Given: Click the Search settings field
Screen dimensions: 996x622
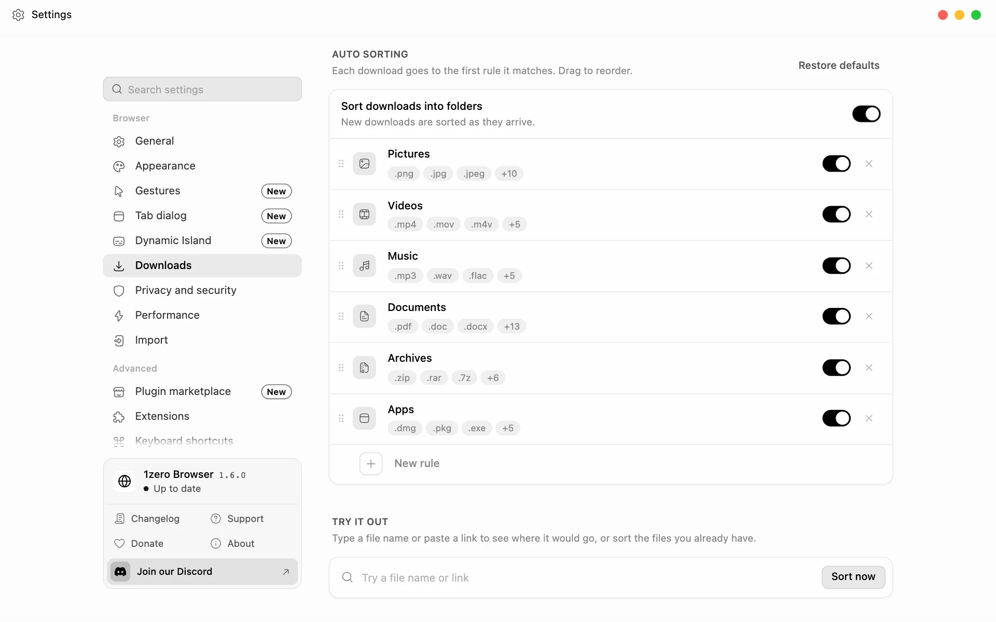Looking at the screenshot, I should (x=202, y=89).
